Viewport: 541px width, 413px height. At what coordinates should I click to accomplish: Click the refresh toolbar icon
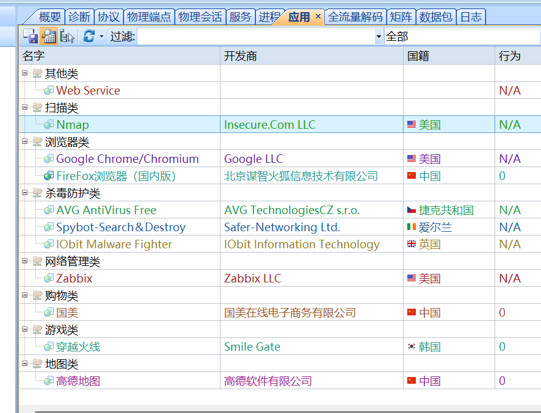tap(89, 36)
